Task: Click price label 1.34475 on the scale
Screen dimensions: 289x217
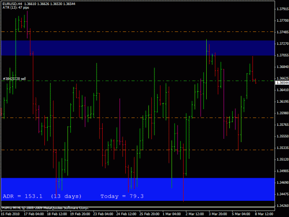Action: click(x=283, y=194)
